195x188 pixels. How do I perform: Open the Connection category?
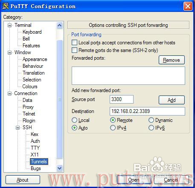(26, 93)
